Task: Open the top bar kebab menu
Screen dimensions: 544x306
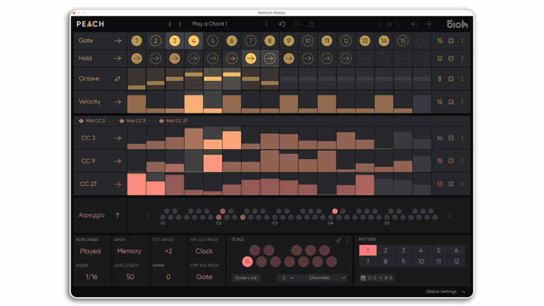Action: tap(266, 24)
